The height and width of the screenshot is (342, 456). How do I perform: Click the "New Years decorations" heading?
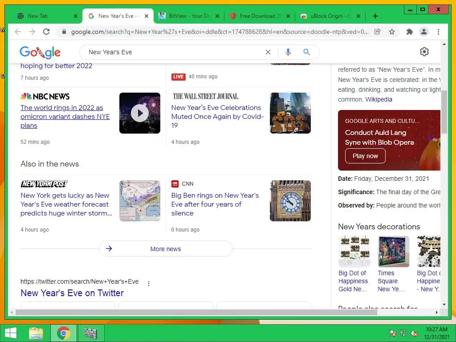[x=379, y=227]
